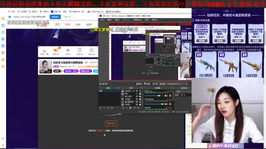Adjust video capture device volume slider

tap(154, 104)
